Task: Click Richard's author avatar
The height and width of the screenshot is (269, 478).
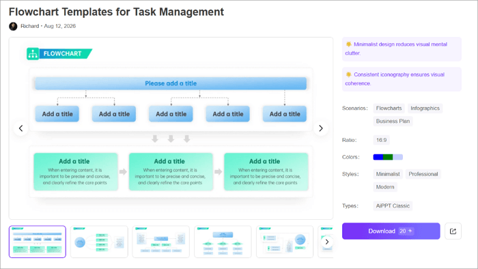Action: 13,26
